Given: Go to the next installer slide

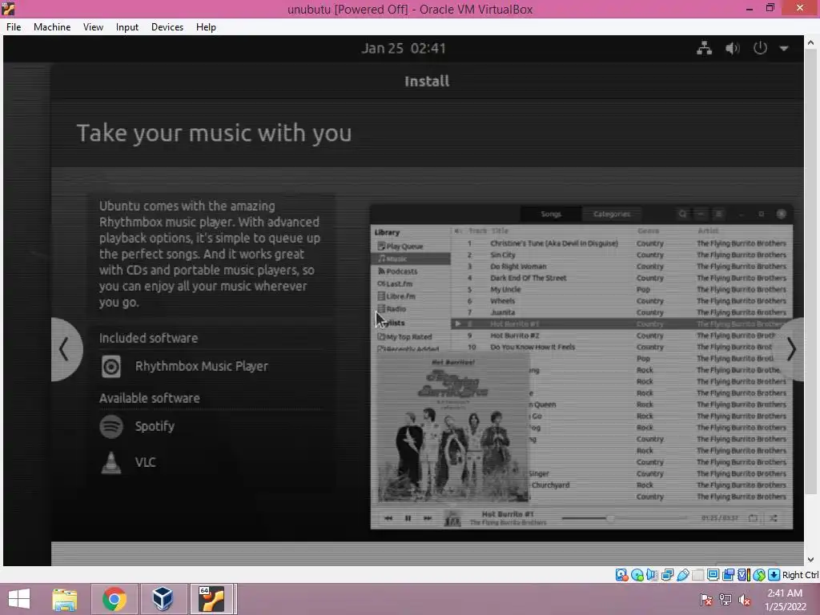Looking at the screenshot, I should tap(790, 349).
